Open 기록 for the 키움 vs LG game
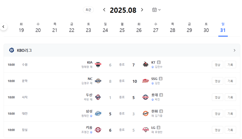The height and width of the screenshot is (139, 242). (x=230, y=130)
